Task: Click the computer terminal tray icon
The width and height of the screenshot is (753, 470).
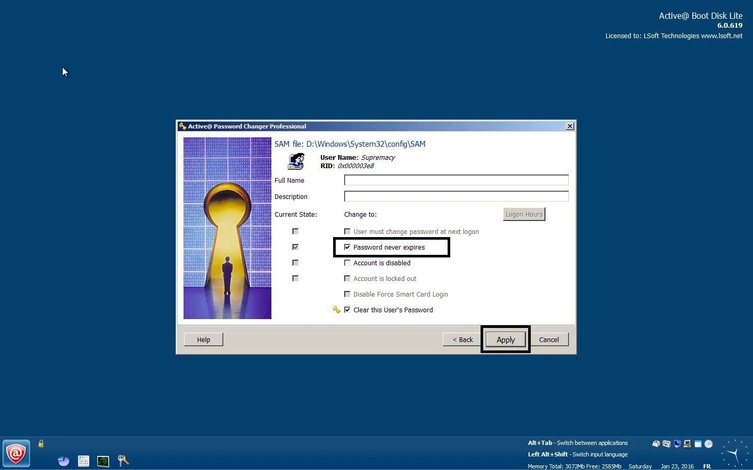Action: click(687, 444)
